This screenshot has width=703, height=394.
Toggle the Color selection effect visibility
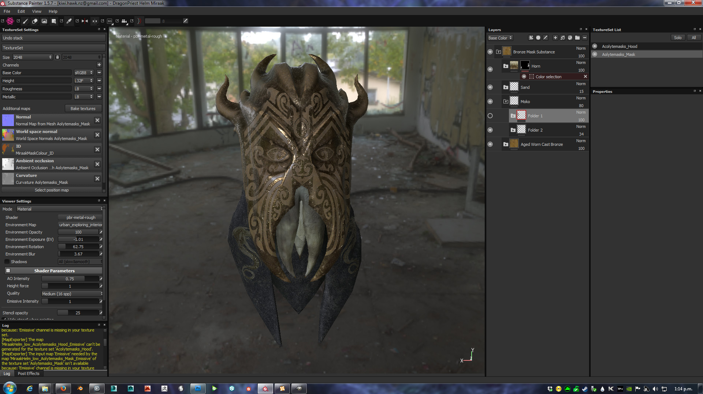(x=524, y=76)
